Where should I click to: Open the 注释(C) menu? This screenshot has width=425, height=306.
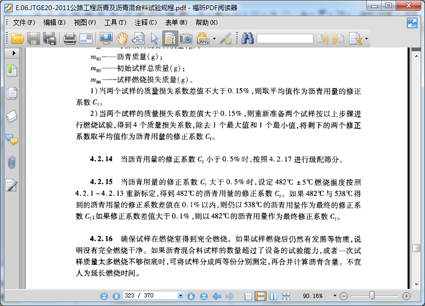tap(146, 22)
